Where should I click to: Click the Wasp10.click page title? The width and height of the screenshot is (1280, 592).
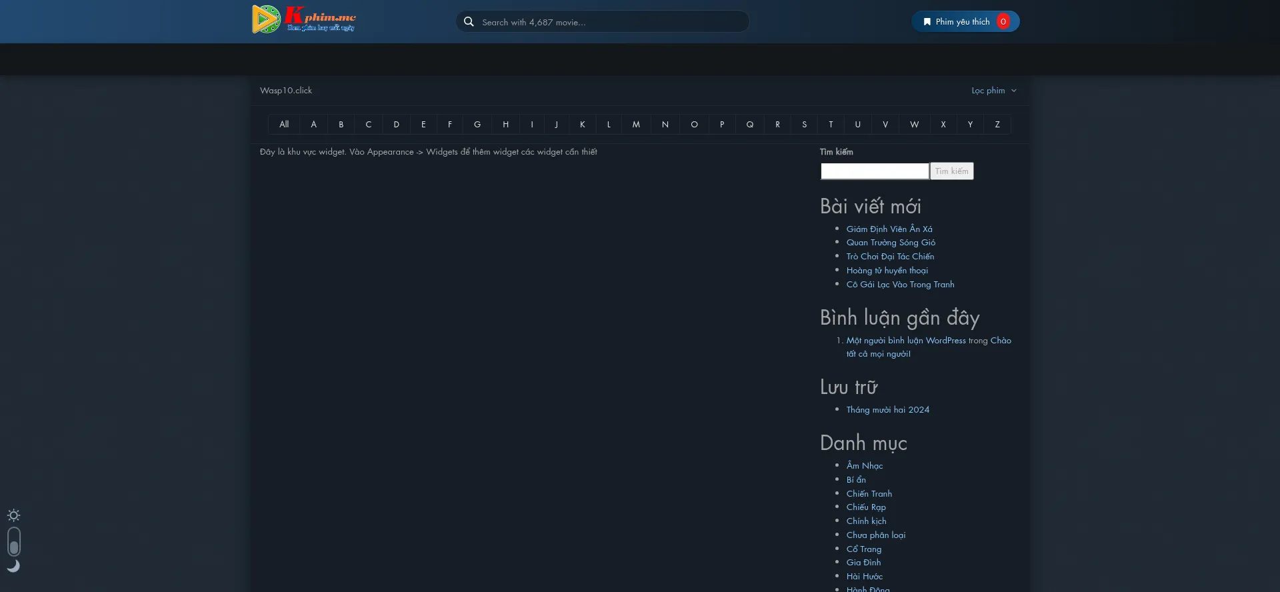[x=286, y=91]
